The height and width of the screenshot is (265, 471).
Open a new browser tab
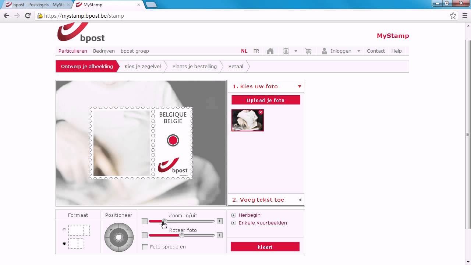click(151, 5)
